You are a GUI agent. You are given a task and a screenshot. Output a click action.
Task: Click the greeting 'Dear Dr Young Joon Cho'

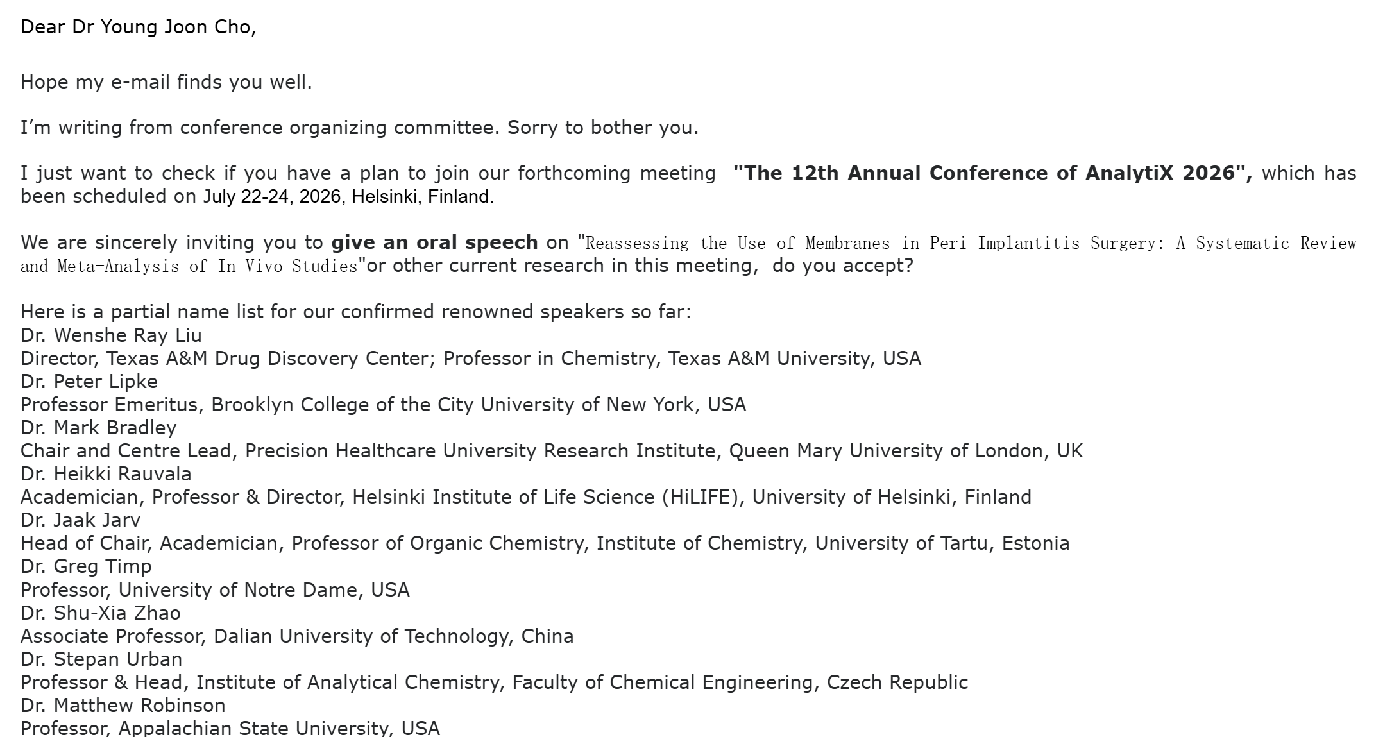(x=138, y=27)
